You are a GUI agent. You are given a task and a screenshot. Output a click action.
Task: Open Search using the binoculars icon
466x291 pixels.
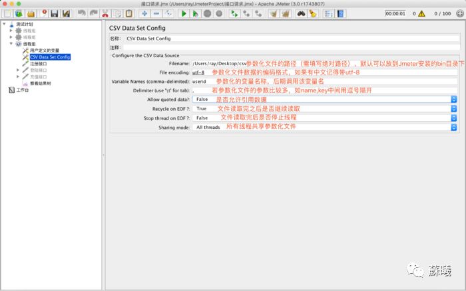point(301,14)
